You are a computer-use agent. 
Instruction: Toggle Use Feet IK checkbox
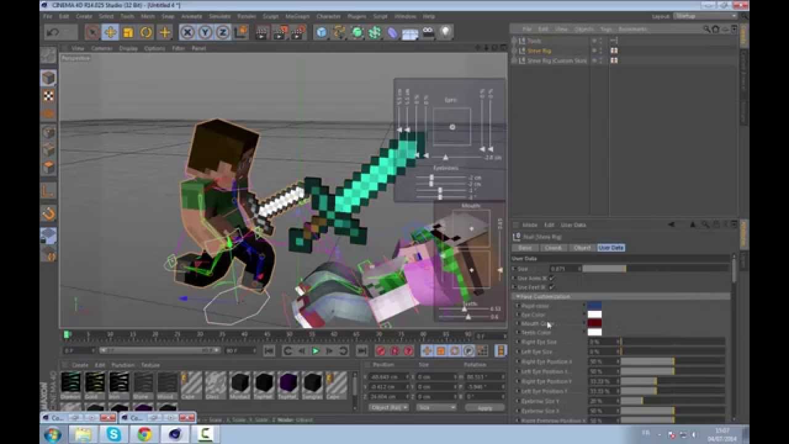tap(551, 287)
